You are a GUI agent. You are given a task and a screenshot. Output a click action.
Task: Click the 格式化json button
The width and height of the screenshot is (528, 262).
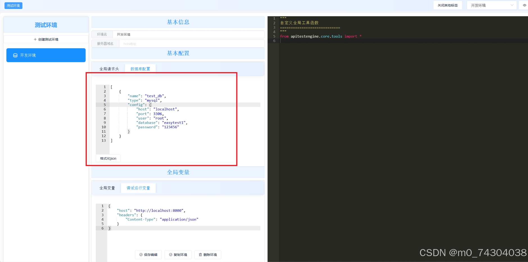pyautogui.click(x=108, y=158)
